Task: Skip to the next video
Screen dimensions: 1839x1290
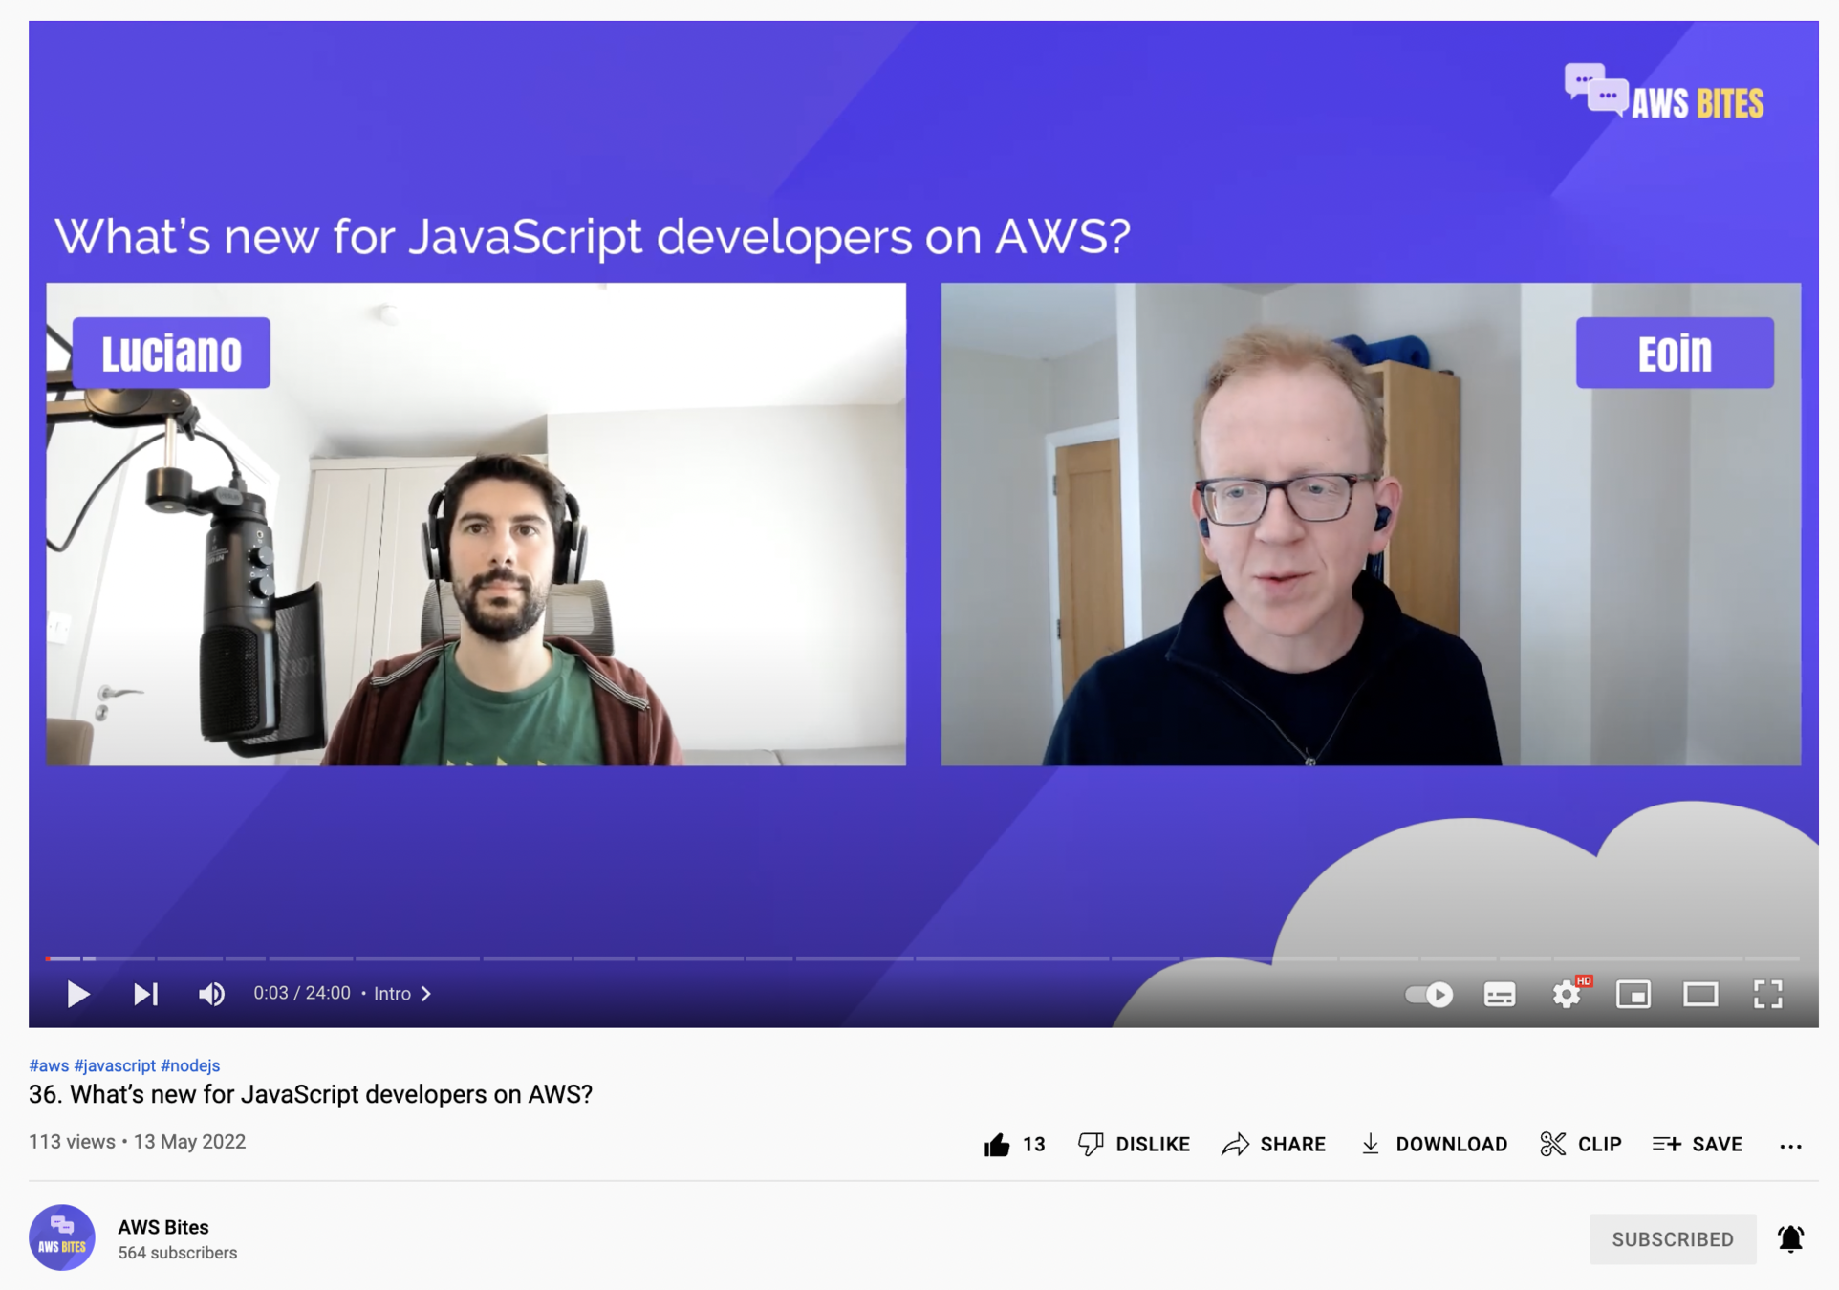Action: point(145,995)
